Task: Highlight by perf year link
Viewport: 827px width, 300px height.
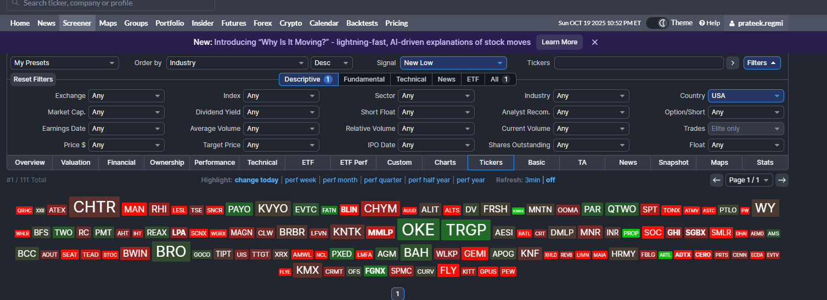Action: point(471,180)
